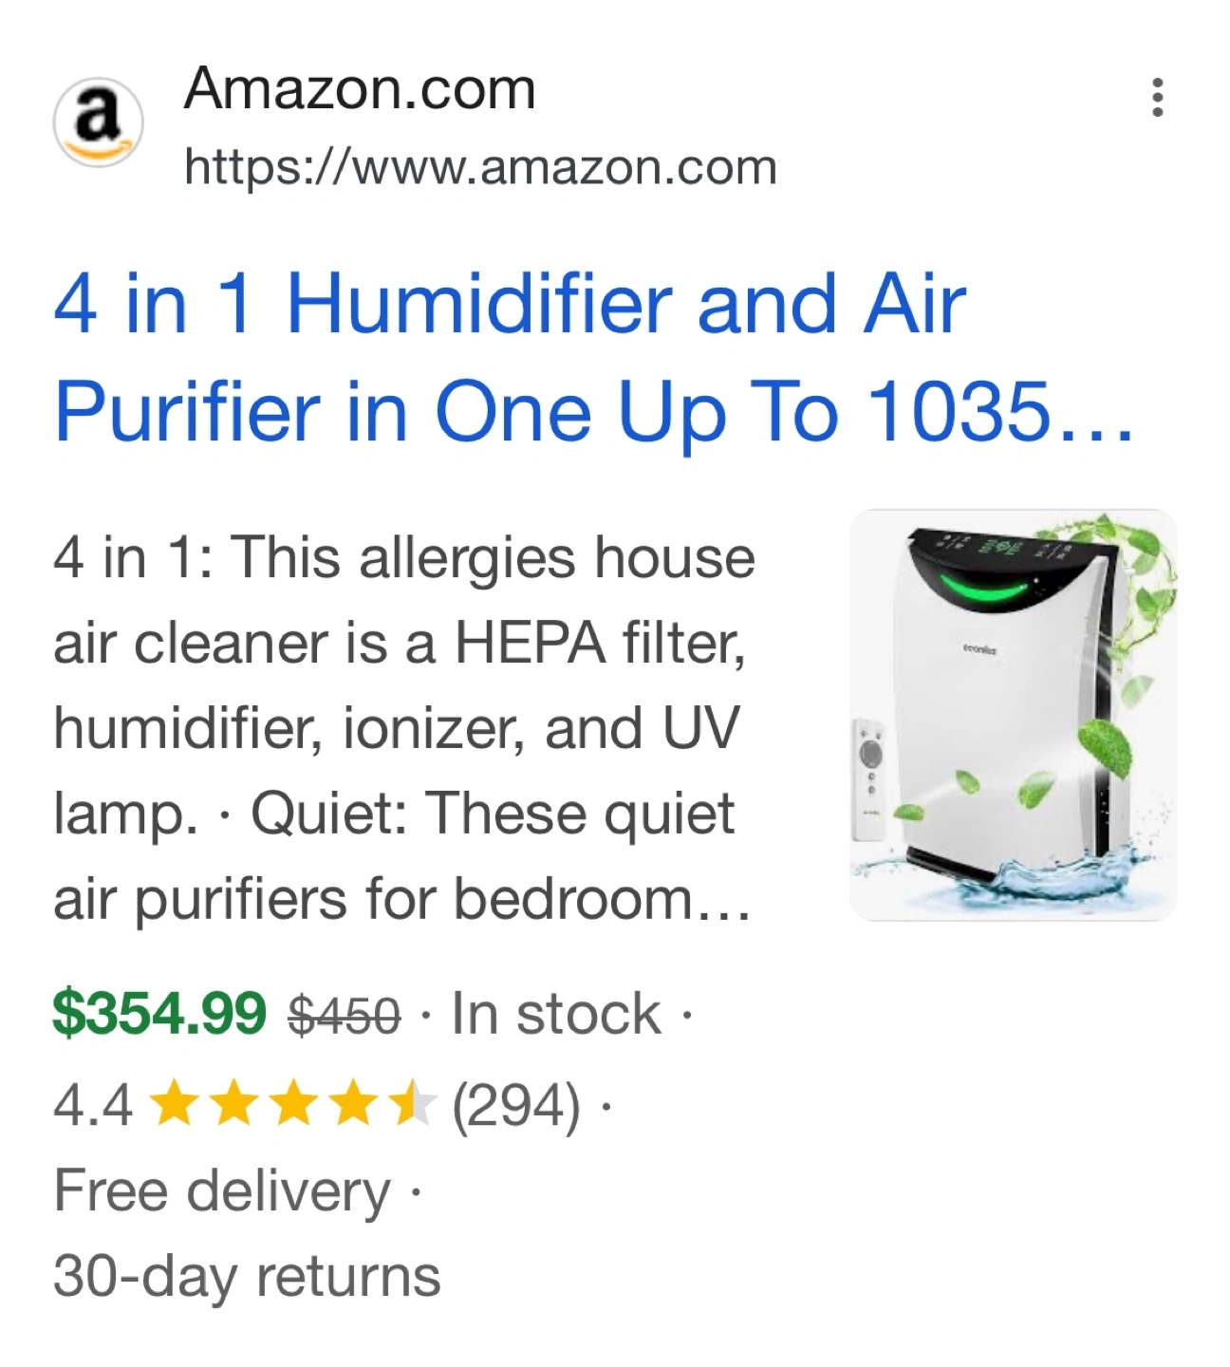
Task: Open the three-dot more options menu
Action: coord(1157,98)
